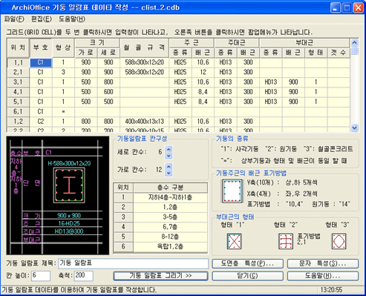Click the grid scrollbar down arrow
This screenshot has height=296, width=366.
click(x=354, y=128)
